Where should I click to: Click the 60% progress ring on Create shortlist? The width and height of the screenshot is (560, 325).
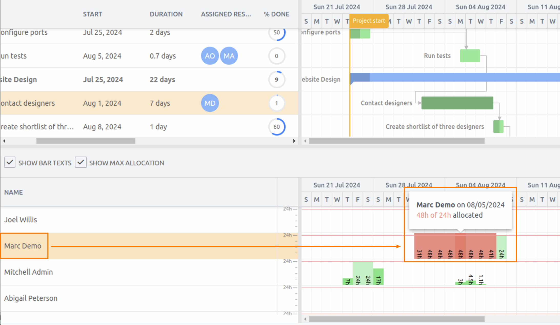(x=277, y=127)
